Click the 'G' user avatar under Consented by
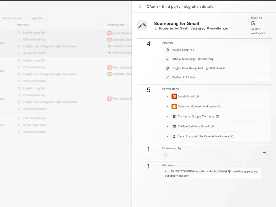 tap(165, 155)
